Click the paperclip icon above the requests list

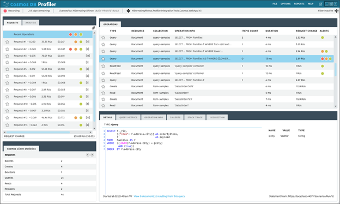(x=93, y=28)
